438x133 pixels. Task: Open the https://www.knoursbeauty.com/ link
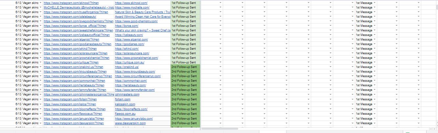(x=135, y=71)
